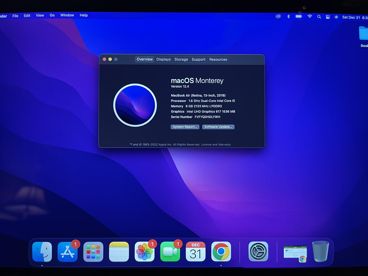
Task: Open the Photos app in the Dock
Action: (x=144, y=252)
